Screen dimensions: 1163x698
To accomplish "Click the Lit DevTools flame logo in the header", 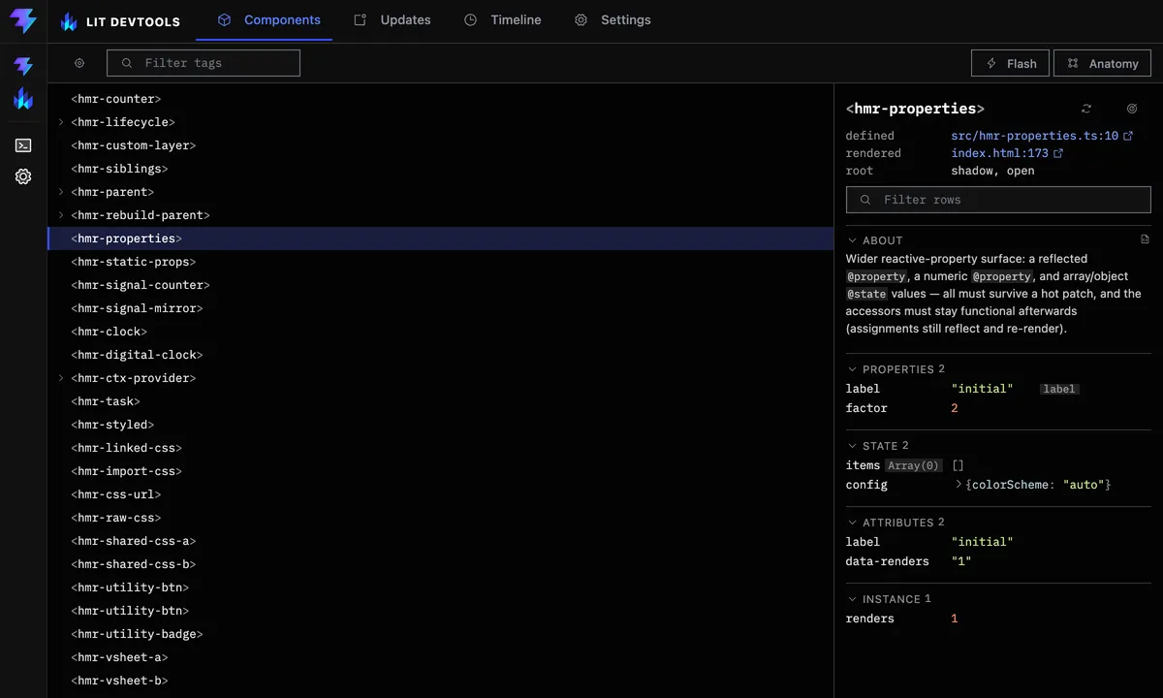I will 68,20.
